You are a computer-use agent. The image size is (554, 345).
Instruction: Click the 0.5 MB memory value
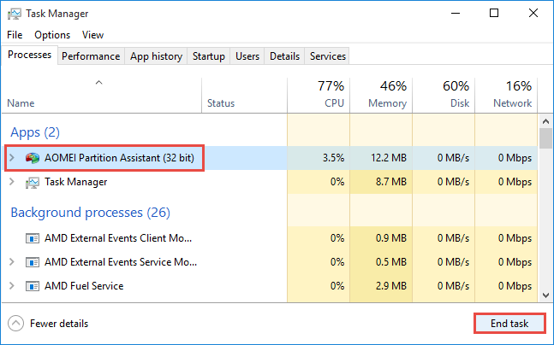(391, 262)
